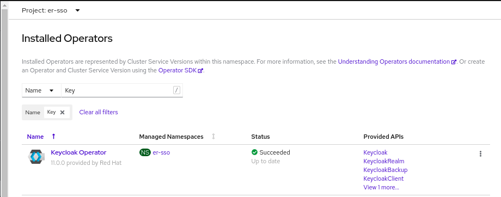Image resolution: width=501 pixels, height=197 pixels.
Task: Click the slash shortcut icon in search field
Action: (x=176, y=90)
